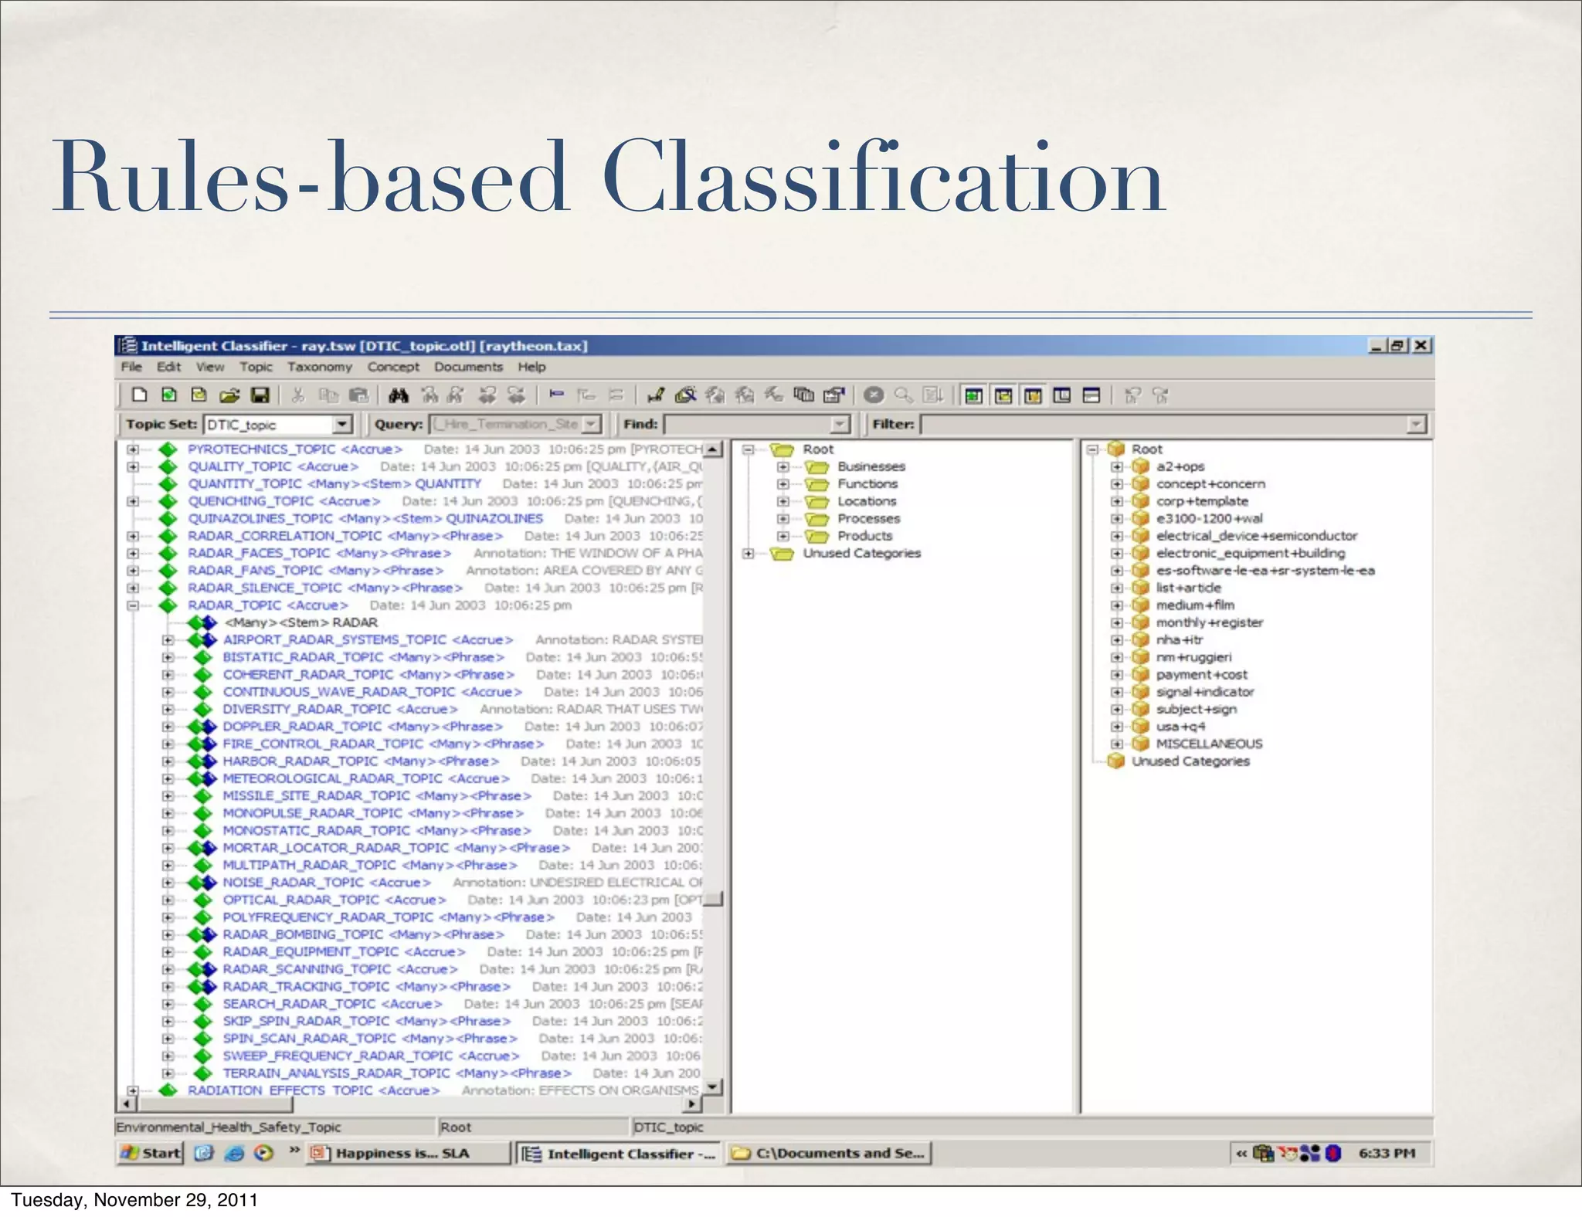Toggle the last split-pane view button
This screenshot has width=1582, height=1217.
coord(1091,395)
